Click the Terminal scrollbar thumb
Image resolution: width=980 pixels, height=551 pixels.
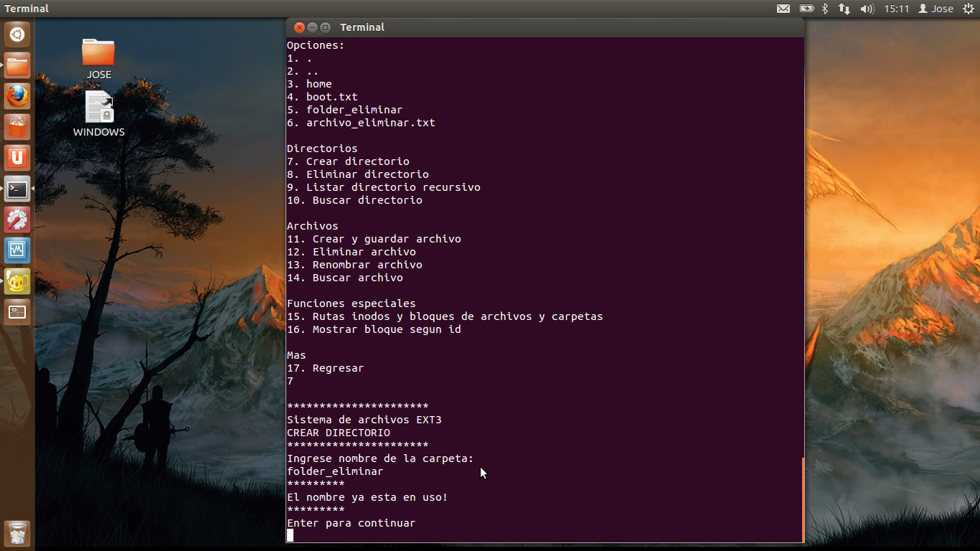coord(803,499)
